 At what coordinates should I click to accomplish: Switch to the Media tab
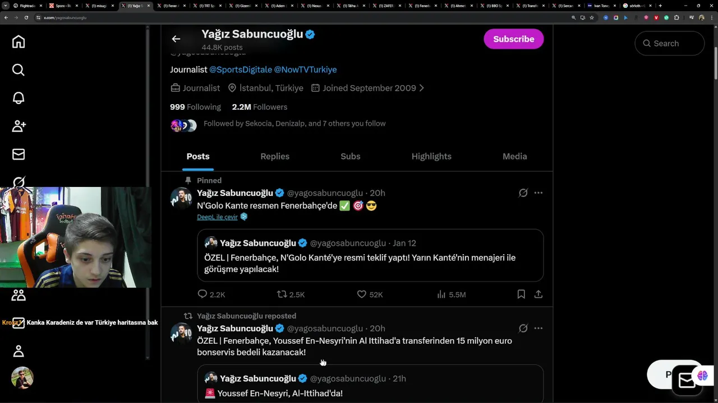pyautogui.click(x=514, y=157)
